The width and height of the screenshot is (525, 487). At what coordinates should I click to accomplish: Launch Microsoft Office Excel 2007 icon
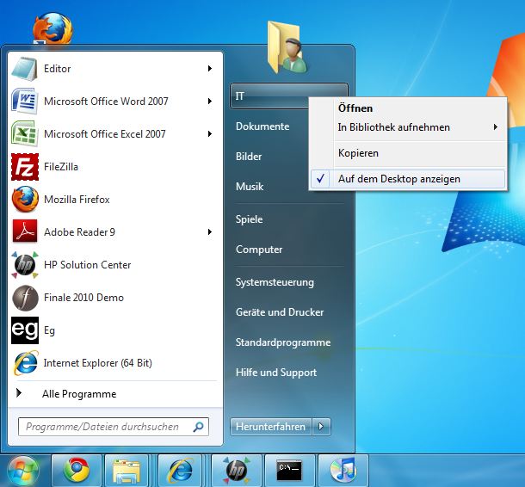24,133
